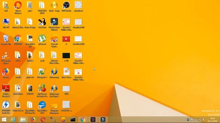This screenshot has width=220, height=123.
Task: Select the black thumbnail file on desktop
Action: pos(66,55)
